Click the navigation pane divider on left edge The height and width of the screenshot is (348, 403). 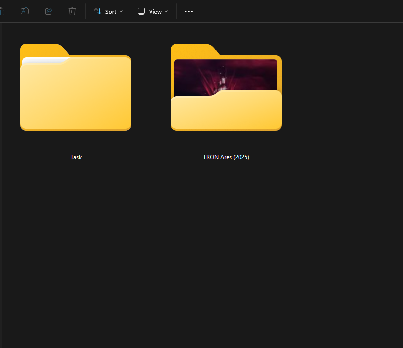point(1,183)
